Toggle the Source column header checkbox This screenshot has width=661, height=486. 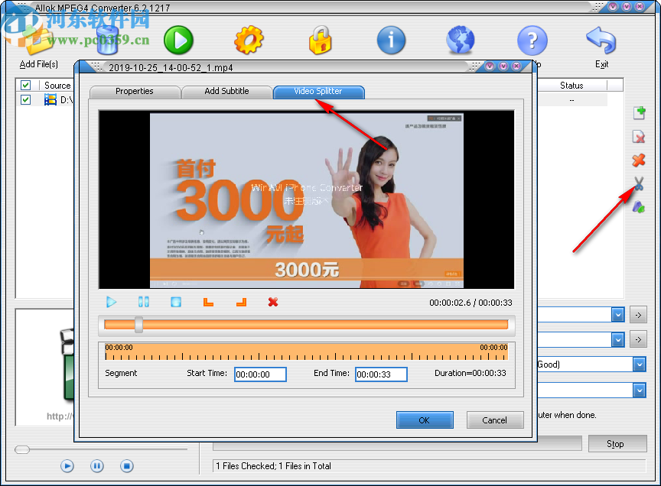[x=25, y=85]
